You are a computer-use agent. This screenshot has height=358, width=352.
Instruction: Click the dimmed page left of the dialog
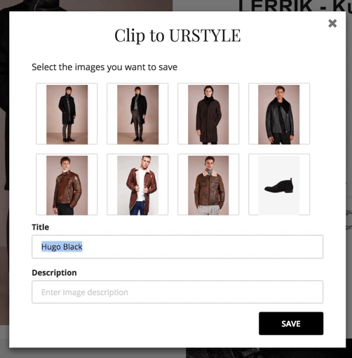coord(4,164)
